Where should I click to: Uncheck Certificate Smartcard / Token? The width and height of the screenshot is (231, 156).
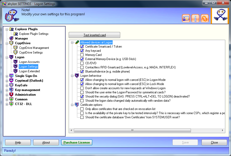[x=82, y=47]
